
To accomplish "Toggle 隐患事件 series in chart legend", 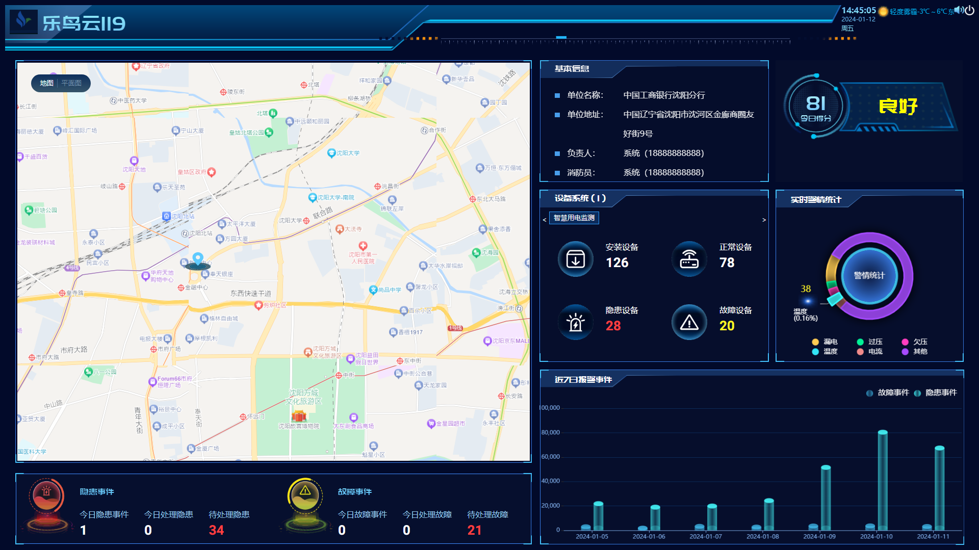I will (936, 392).
